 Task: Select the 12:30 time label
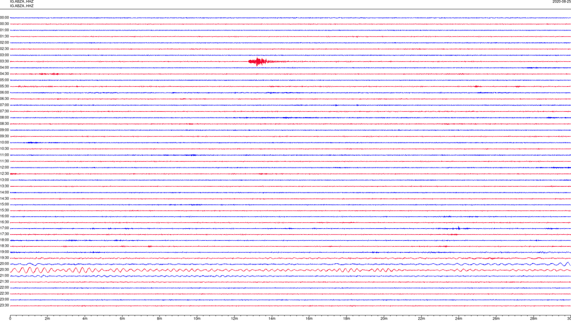pos(4,174)
